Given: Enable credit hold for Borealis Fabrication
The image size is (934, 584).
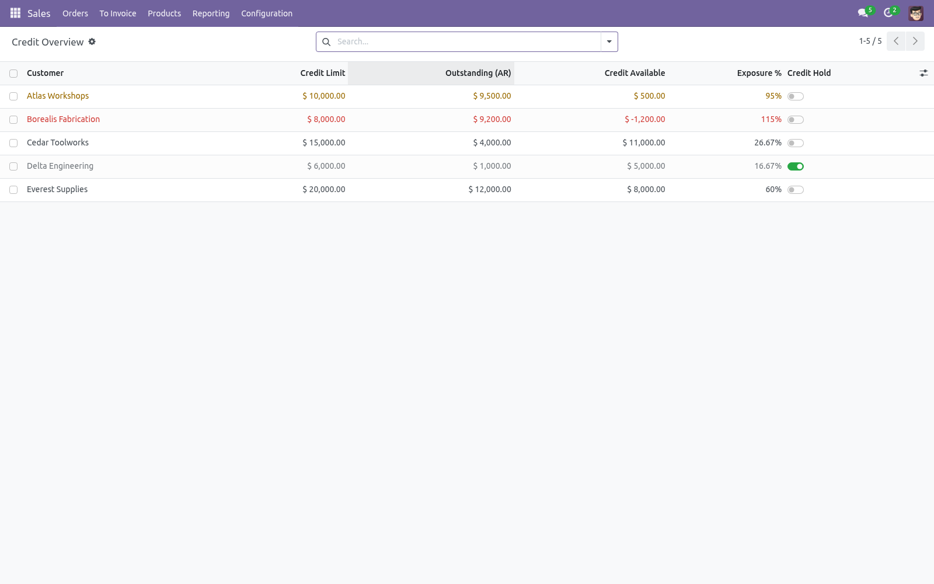Looking at the screenshot, I should tap(796, 120).
